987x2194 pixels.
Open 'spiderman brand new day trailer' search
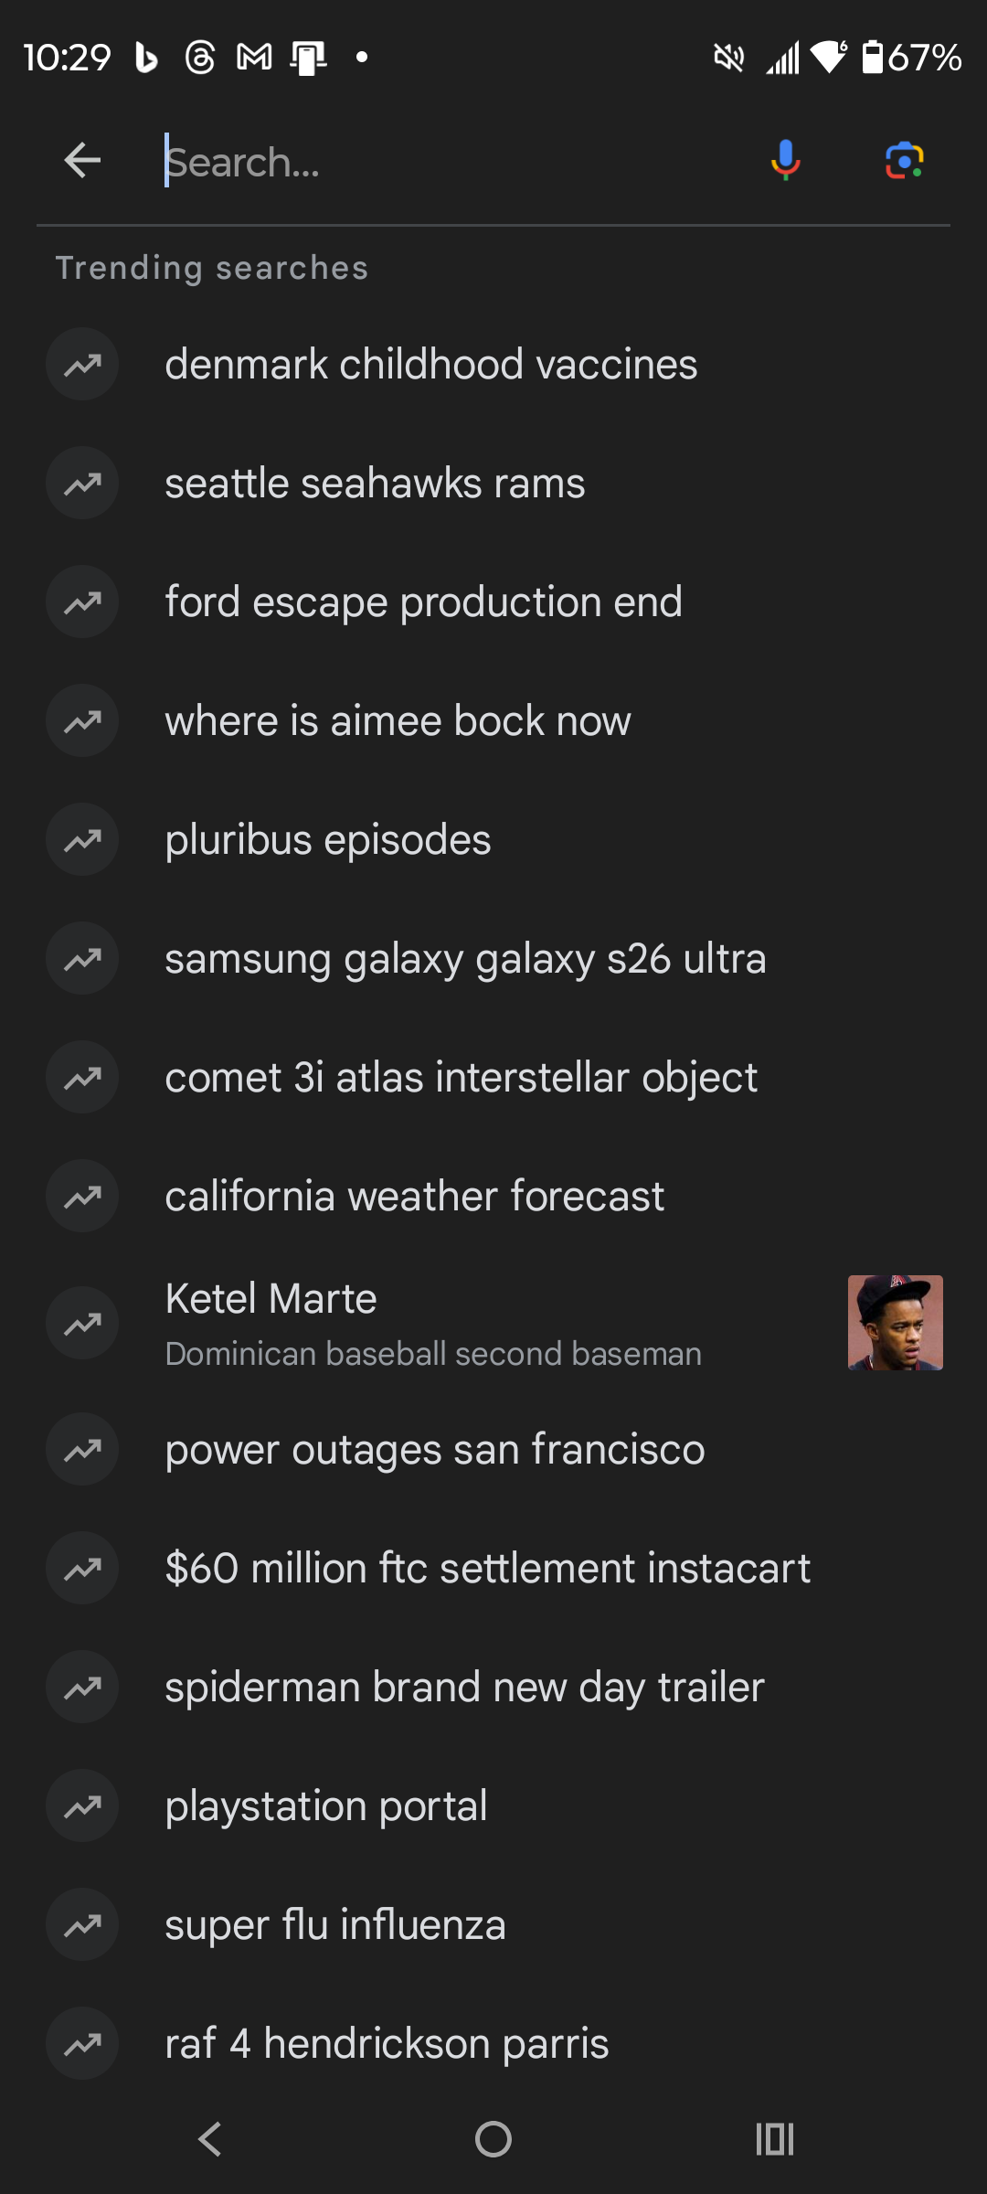click(x=464, y=1688)
